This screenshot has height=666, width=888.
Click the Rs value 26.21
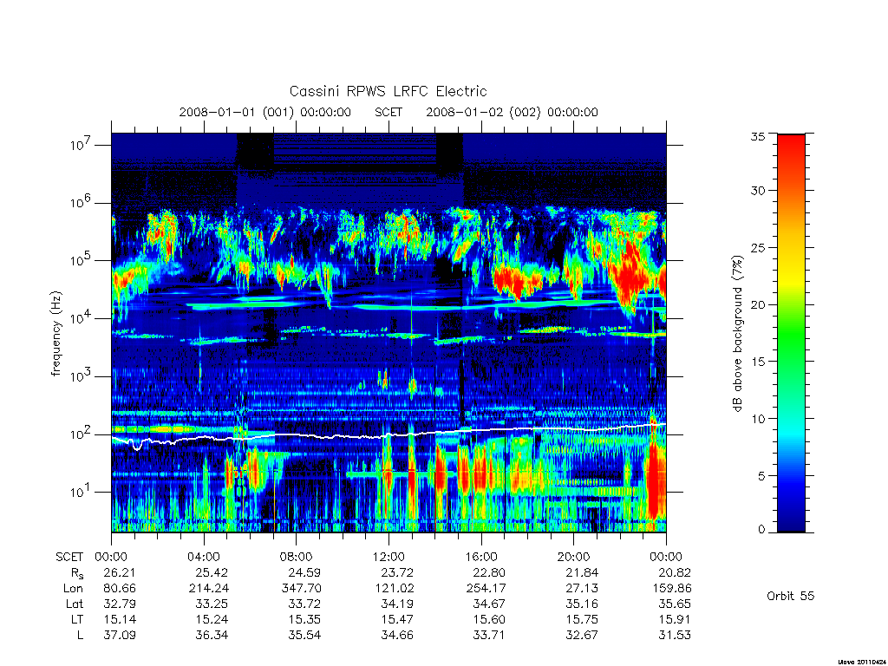point(120,572)
